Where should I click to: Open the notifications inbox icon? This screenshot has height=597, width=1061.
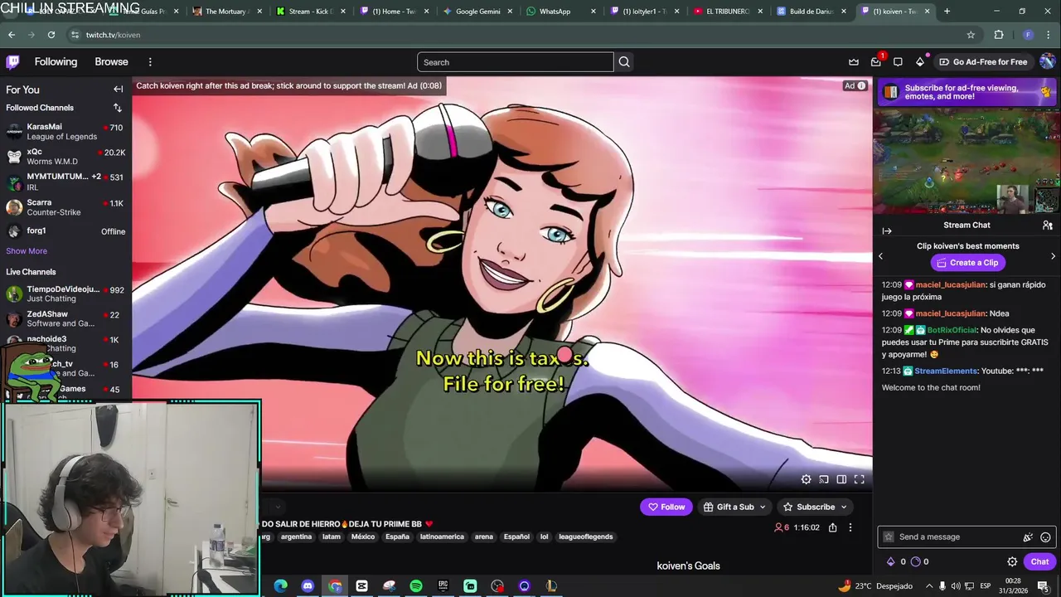click(x=875, y=62)
